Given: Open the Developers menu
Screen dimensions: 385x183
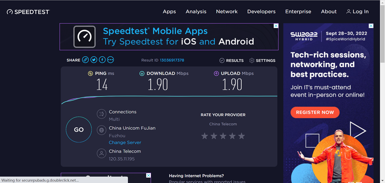Looking at the screenshot, I should pyautogui.click(x=261, y=11).
